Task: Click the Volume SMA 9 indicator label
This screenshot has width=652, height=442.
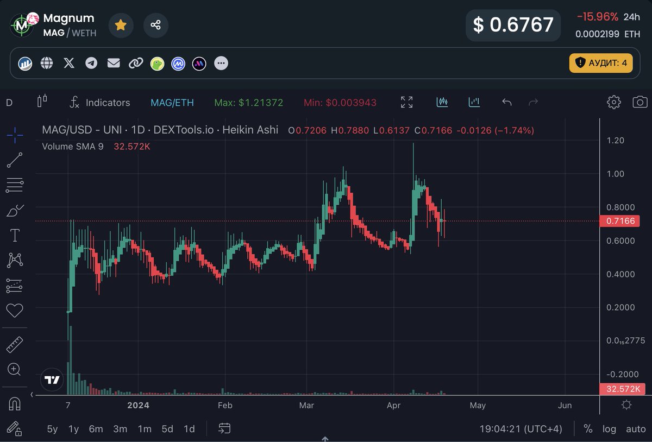Action: pos(73,146)
